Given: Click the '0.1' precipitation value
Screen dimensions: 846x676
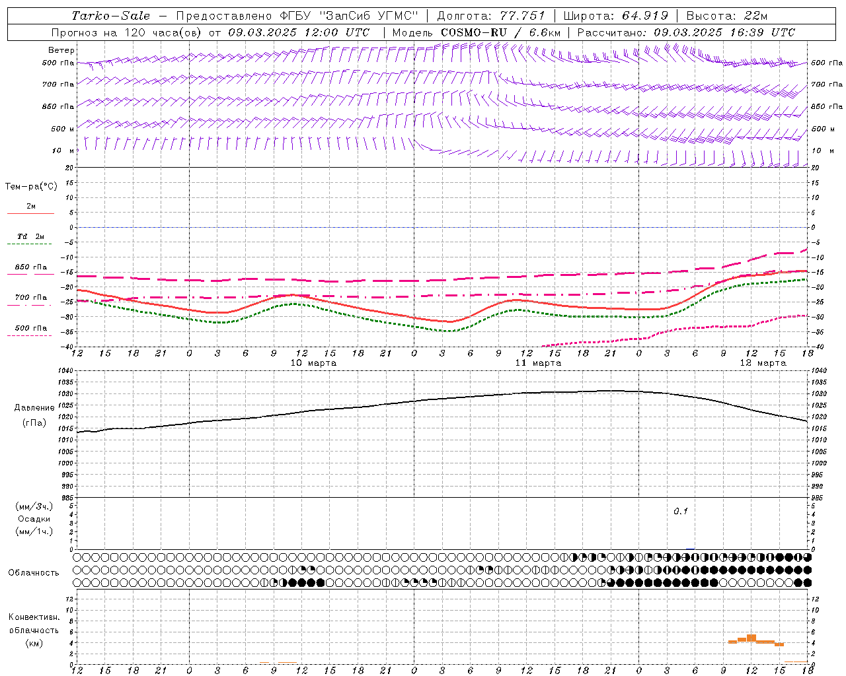Looking at the screenshot, I should [x=681, y=511].
